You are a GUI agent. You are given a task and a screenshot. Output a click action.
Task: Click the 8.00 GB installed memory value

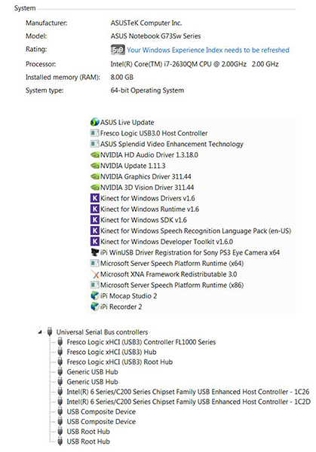pyautogui.click(x=121, y=78)
